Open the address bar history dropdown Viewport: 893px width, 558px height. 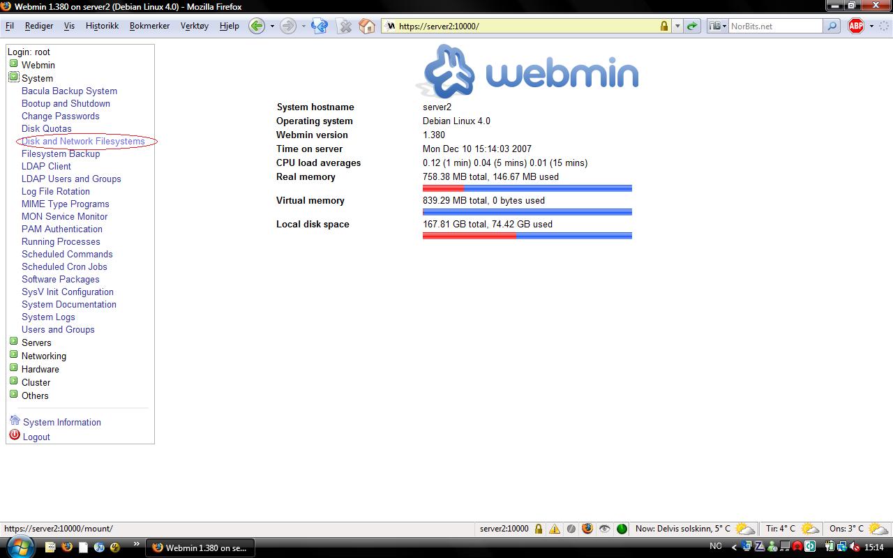677,26
